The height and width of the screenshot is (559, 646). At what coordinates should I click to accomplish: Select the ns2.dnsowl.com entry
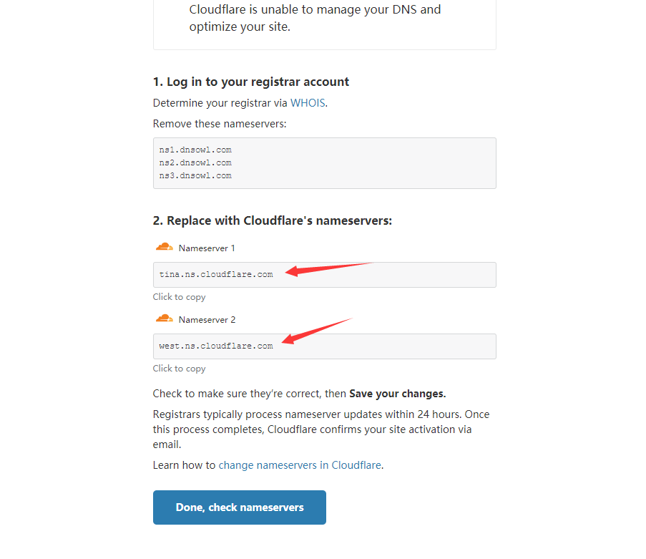point(195,163)
